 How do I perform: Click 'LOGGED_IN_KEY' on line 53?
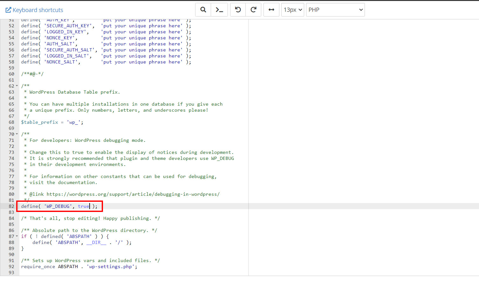point(65,32)
